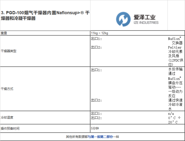Select the 11kg ÷ 12kg weight value
185x141 pixels.
[100, 33]
